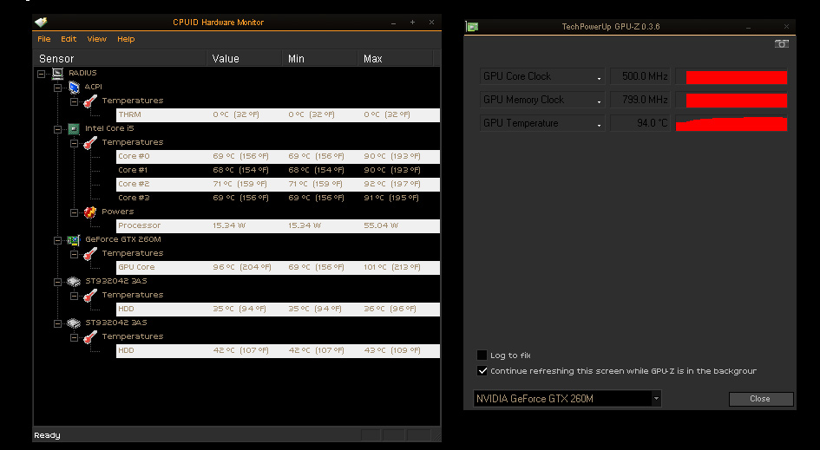Screen dimensions: 820x450
Task: Uncheck Continue refreshing in background option
Action: (482, 371)
